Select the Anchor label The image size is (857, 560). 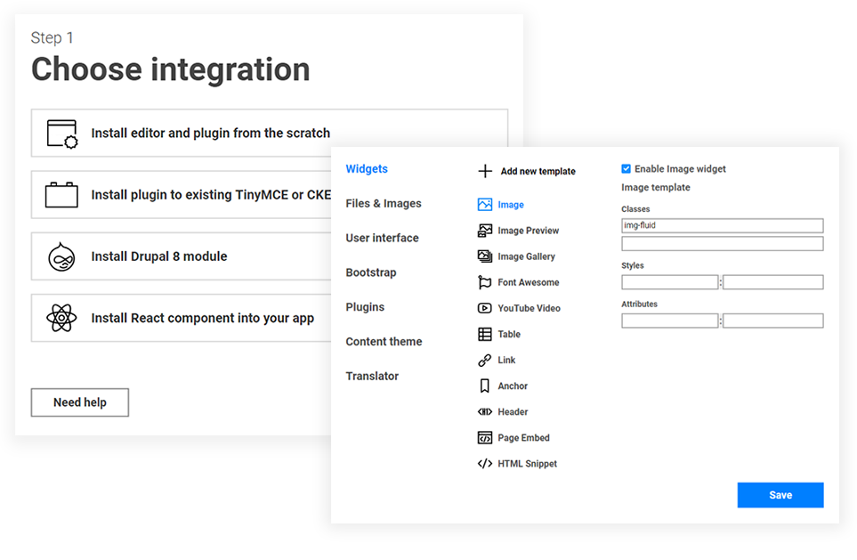tap(513, 386)
